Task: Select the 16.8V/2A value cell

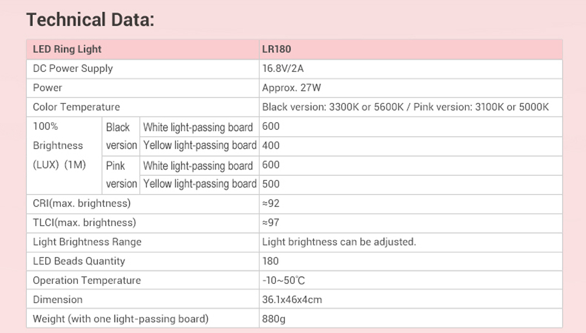Action: (283, 68)
